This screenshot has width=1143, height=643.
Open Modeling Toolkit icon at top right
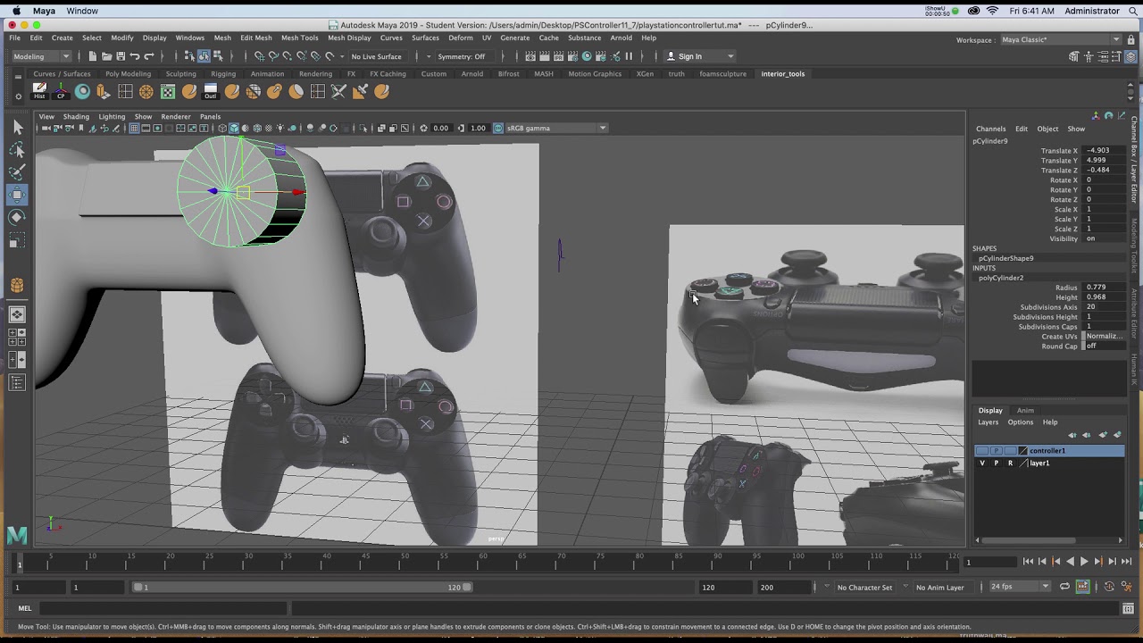[1073, 56]
